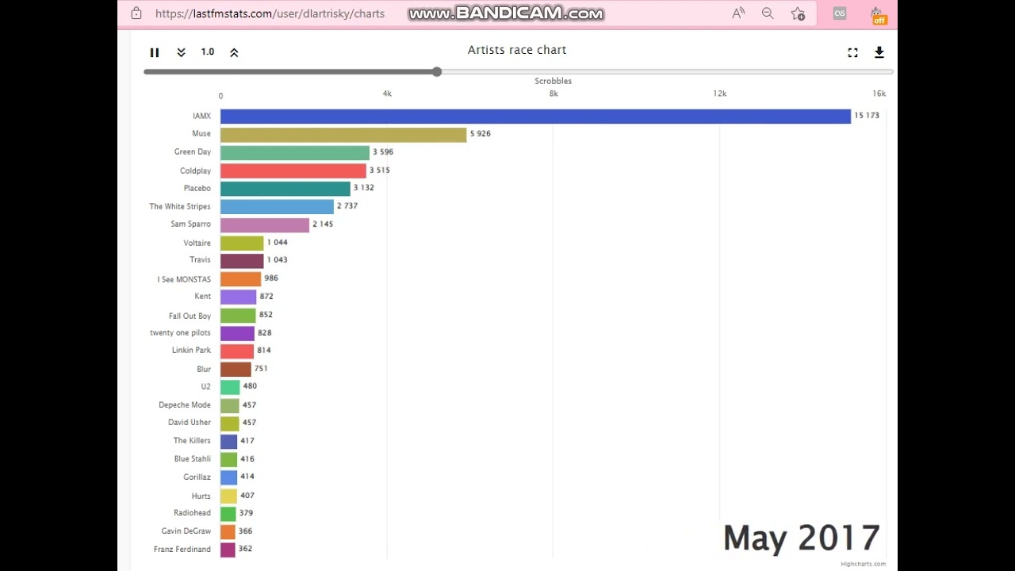Select the Travis artist label
Image resolution: width=1015 pixels, height=571 pixels.
[200, 259]
